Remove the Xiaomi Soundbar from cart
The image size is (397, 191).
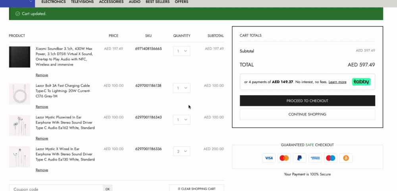pyautogui.click(x=42, y=75)
